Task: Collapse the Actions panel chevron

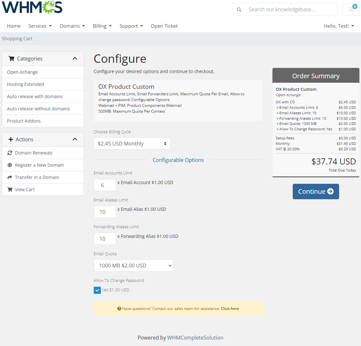Action: 75,139
